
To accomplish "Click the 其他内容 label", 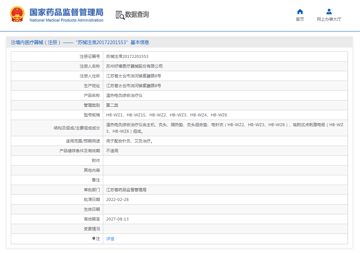I will pyautogui.click(x=92, y=170).
